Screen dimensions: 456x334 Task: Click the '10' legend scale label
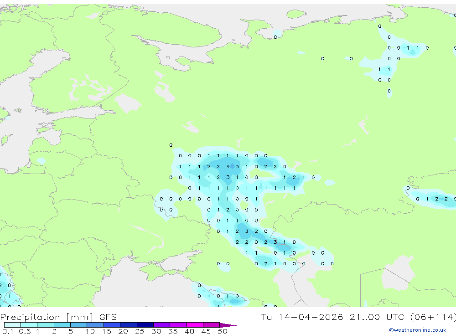90,331
